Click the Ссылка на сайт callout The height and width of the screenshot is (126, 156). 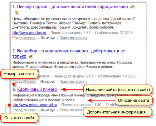19,118
